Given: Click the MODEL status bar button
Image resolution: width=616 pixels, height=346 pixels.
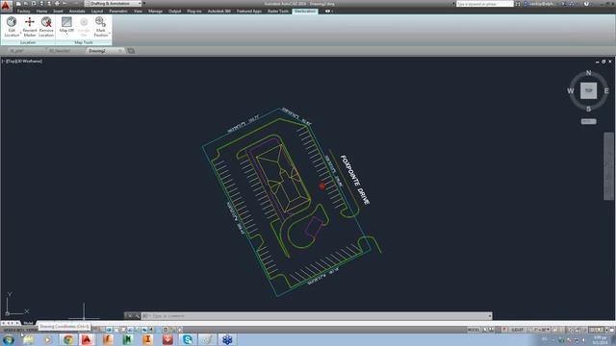Looking at the screenshot, I should (x=474, y=330).
